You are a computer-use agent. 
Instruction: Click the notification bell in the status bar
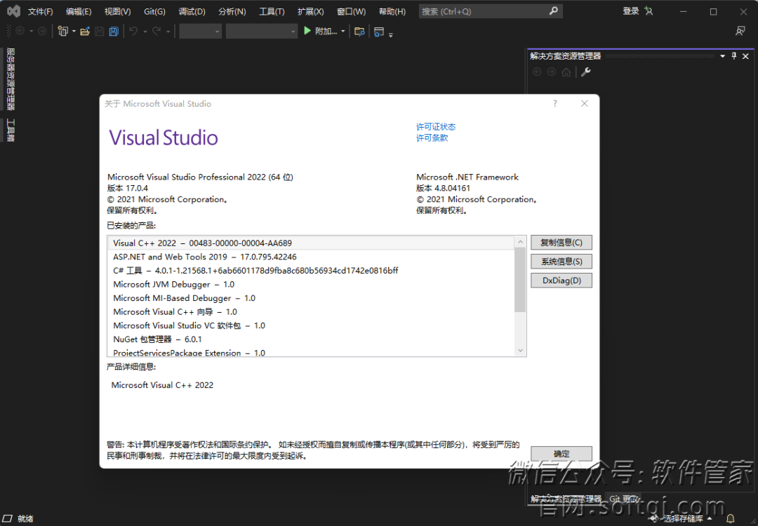730,518
